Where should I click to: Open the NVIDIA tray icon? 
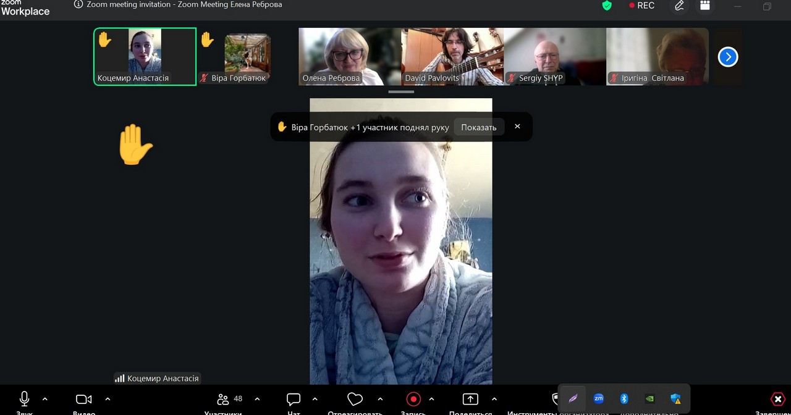coord(649,398)
